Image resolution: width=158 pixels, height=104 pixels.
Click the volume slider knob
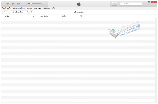(x=31, y=4)
